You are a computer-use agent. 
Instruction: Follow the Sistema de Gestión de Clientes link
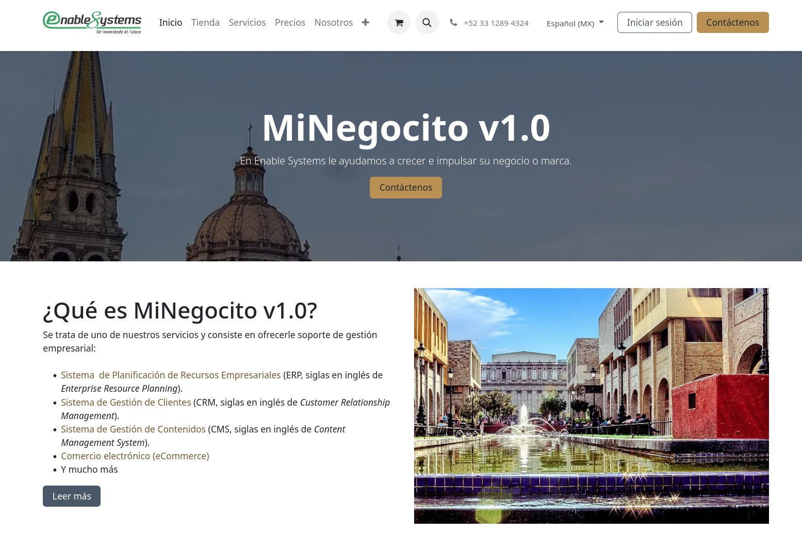[x=126, y=403]
